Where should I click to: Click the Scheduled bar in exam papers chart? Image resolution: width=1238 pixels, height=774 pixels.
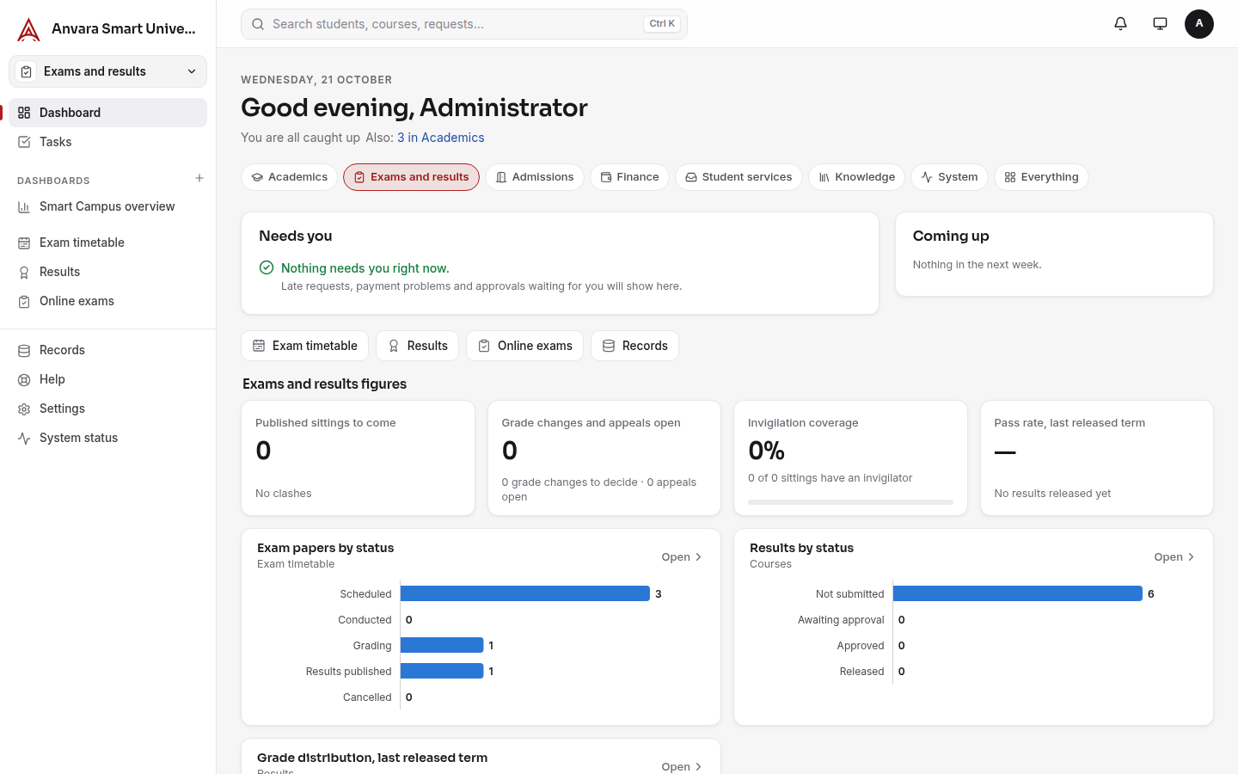(x=525, y=593)
